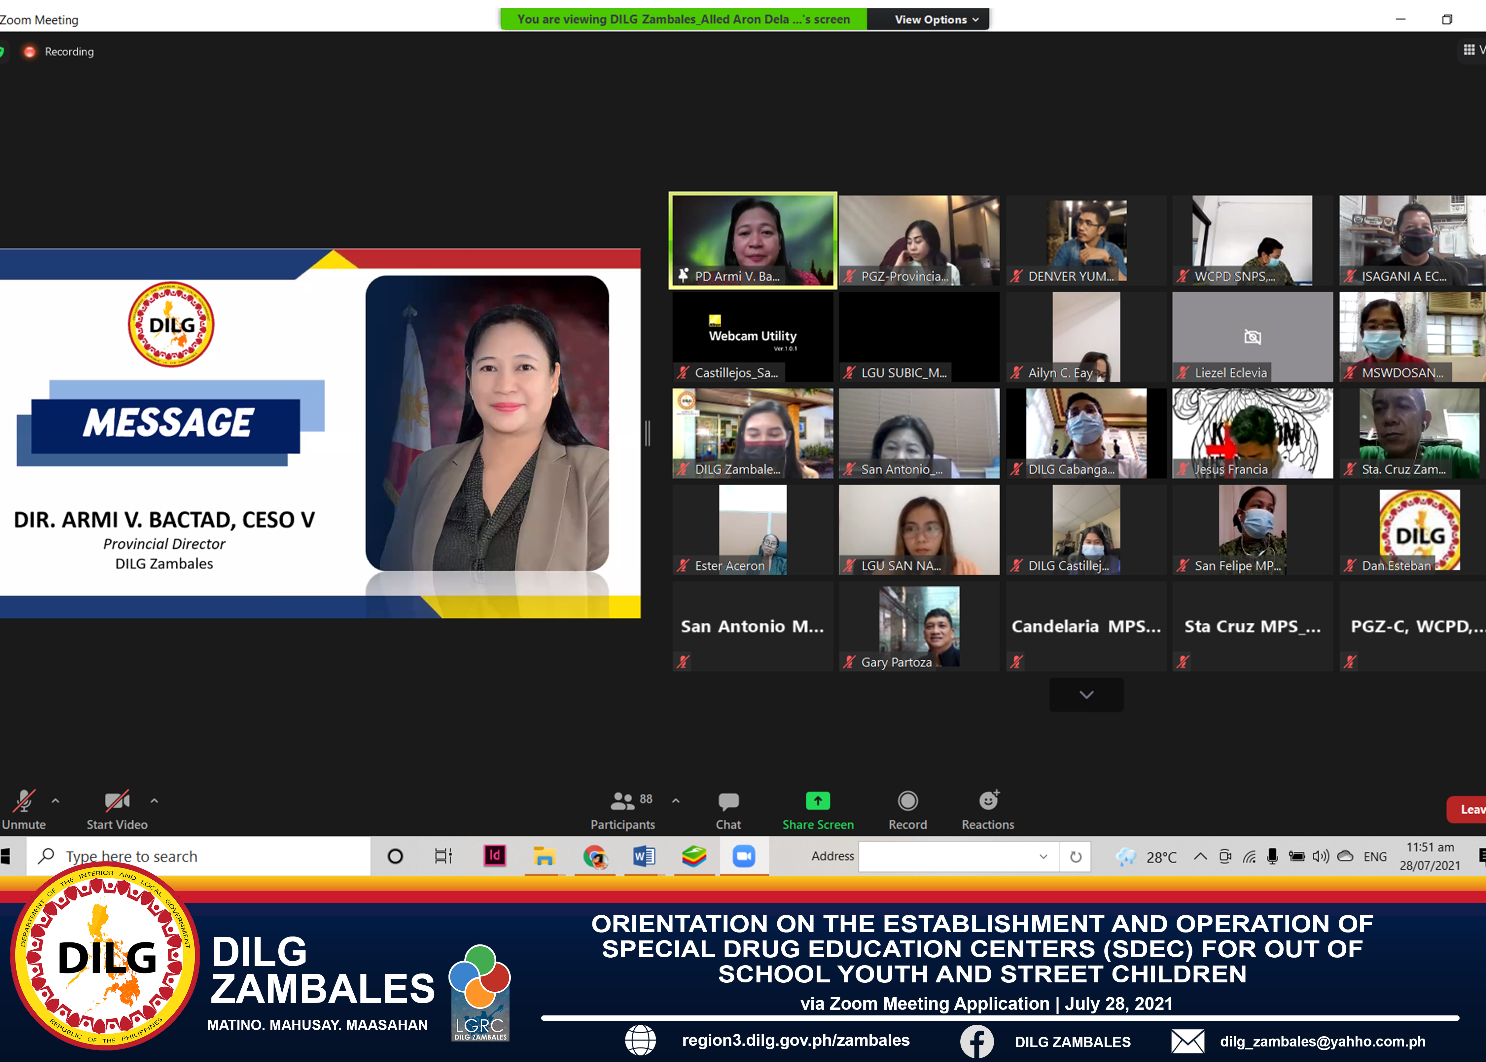Screen dimensions: 1486x1062
Task: Open BlueStacks icon on taskbar
Action: 694,856
